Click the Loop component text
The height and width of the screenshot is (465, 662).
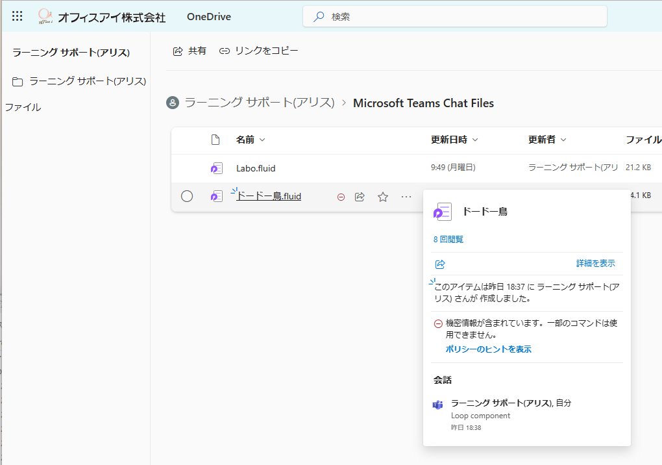pos(480,416)
